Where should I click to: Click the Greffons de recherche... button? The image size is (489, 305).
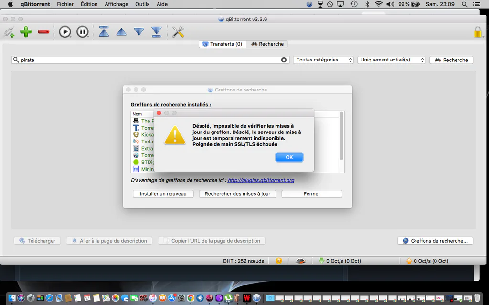435,241
